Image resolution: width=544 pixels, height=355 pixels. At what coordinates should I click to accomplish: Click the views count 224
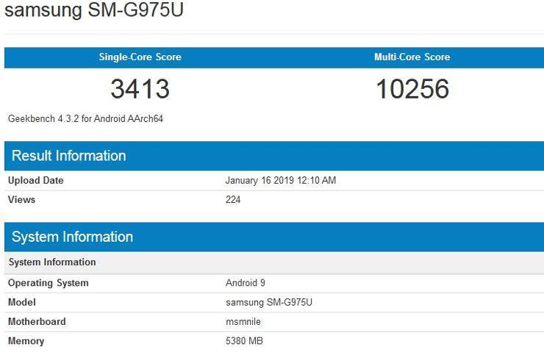click(x=233, y=199)
